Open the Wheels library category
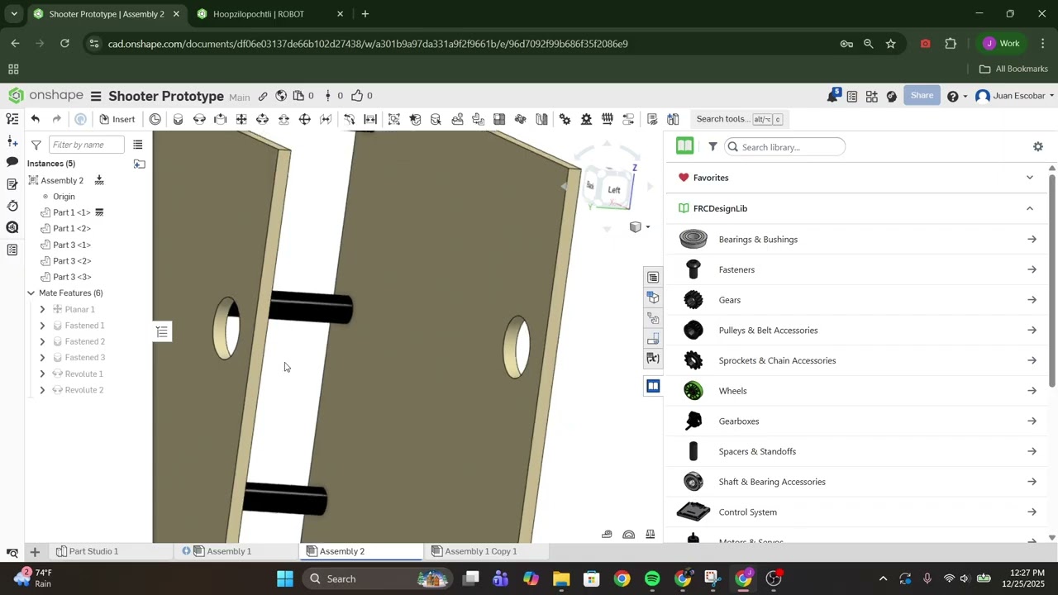 click(856, 391)
